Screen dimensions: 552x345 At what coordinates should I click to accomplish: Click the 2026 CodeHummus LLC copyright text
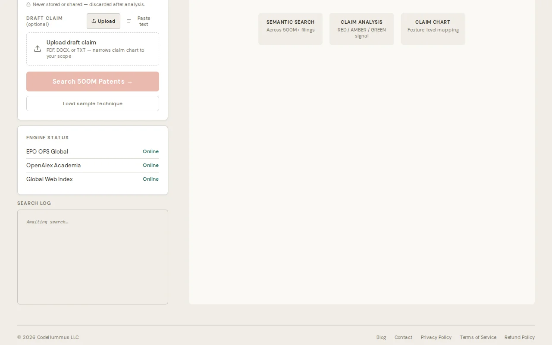coord(48,337)
